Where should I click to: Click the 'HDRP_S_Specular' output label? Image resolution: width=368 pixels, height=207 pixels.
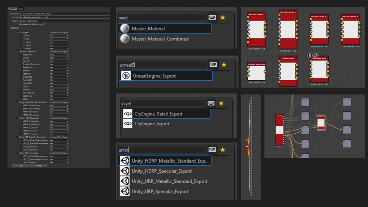(30, 127)
